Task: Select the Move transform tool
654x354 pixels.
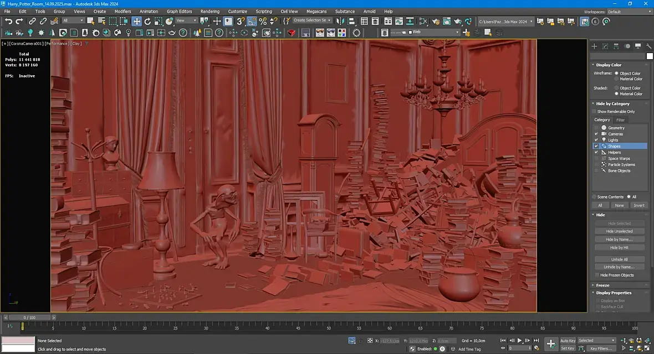Action: [x=136, y=21]
